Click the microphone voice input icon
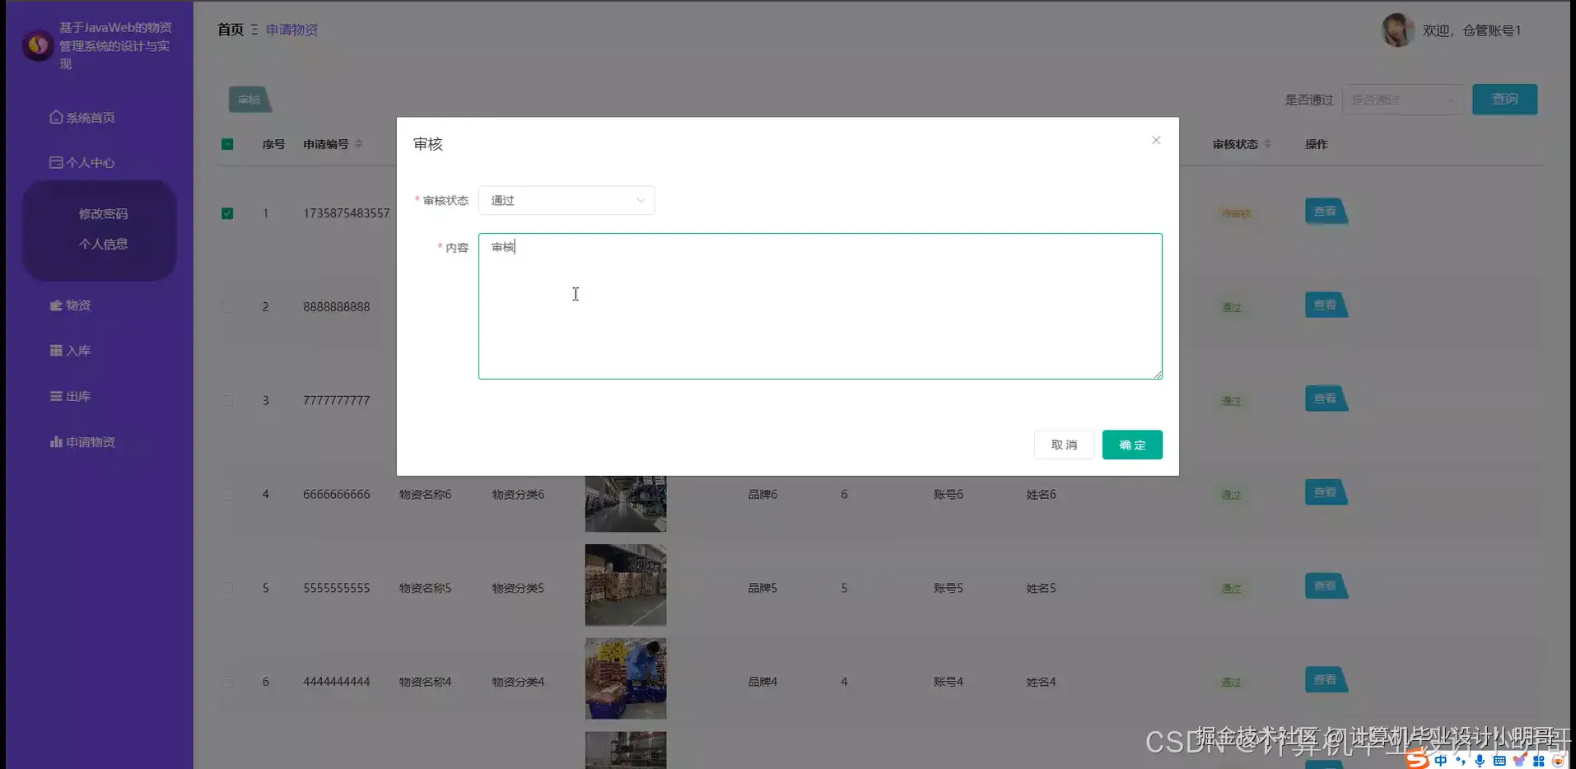1576x769 pixels. (x=1480, y=761)
